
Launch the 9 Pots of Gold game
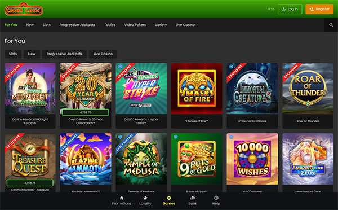[197, 159]
